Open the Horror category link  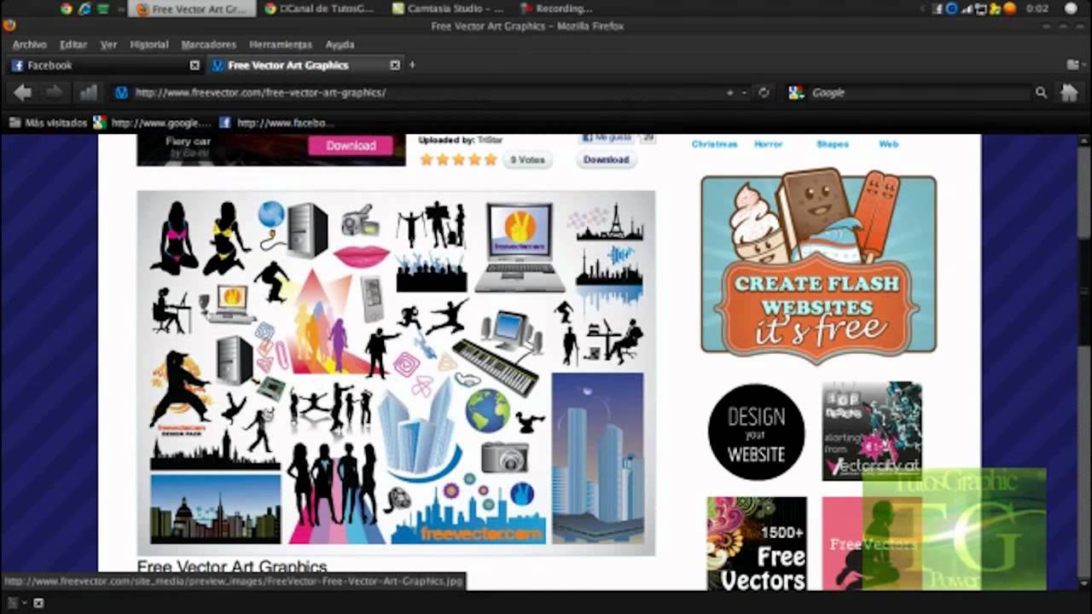[x=768, y=144]
